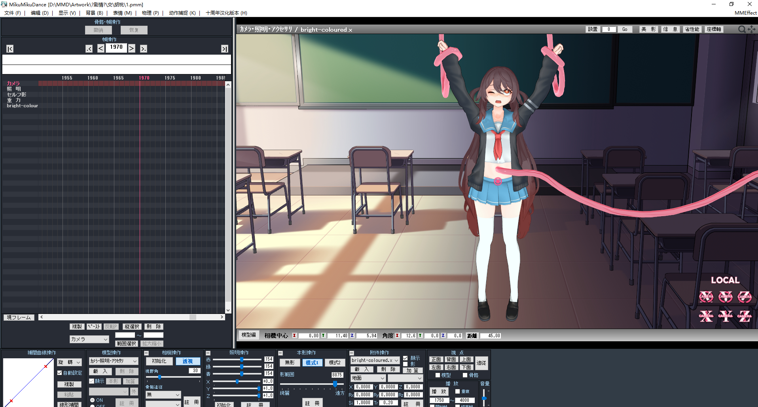This screenshot has width=758, height=407.
Task: Enable 模型 checkbox in view panel
Action: [x=438, y=375]
